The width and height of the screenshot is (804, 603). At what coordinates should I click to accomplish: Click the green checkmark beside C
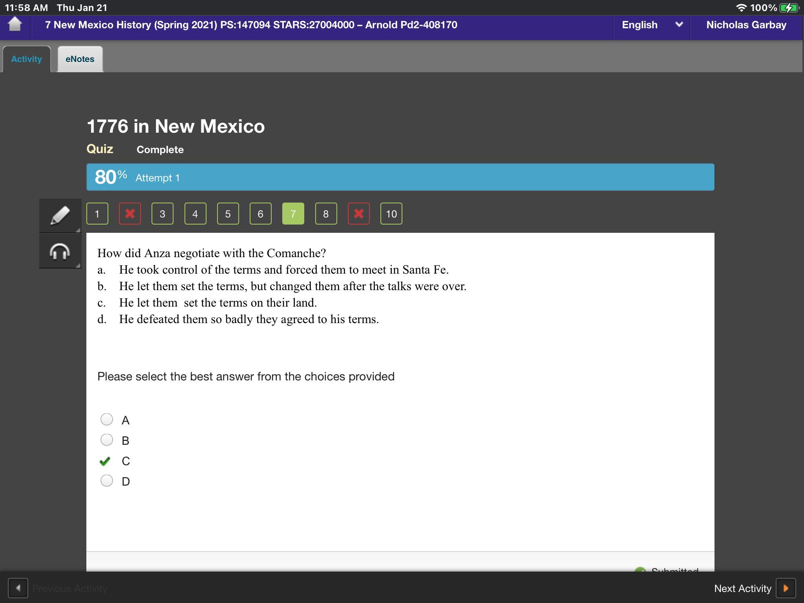105,461
